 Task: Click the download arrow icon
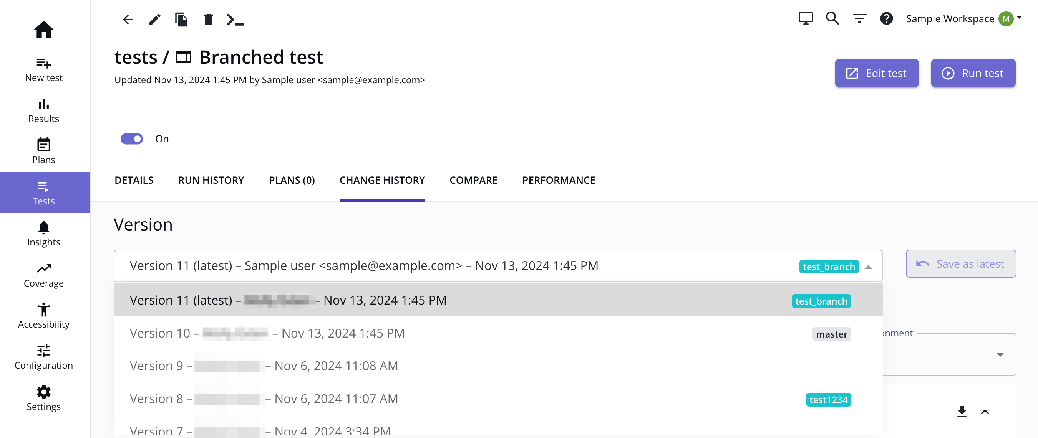(962, 411)
